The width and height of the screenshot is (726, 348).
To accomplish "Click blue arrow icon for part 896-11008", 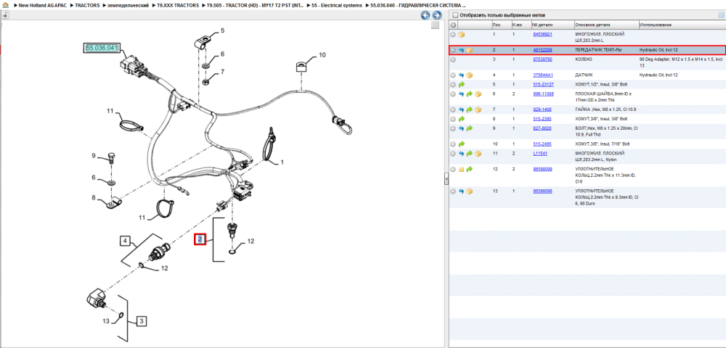I will [x=461, y=94].
